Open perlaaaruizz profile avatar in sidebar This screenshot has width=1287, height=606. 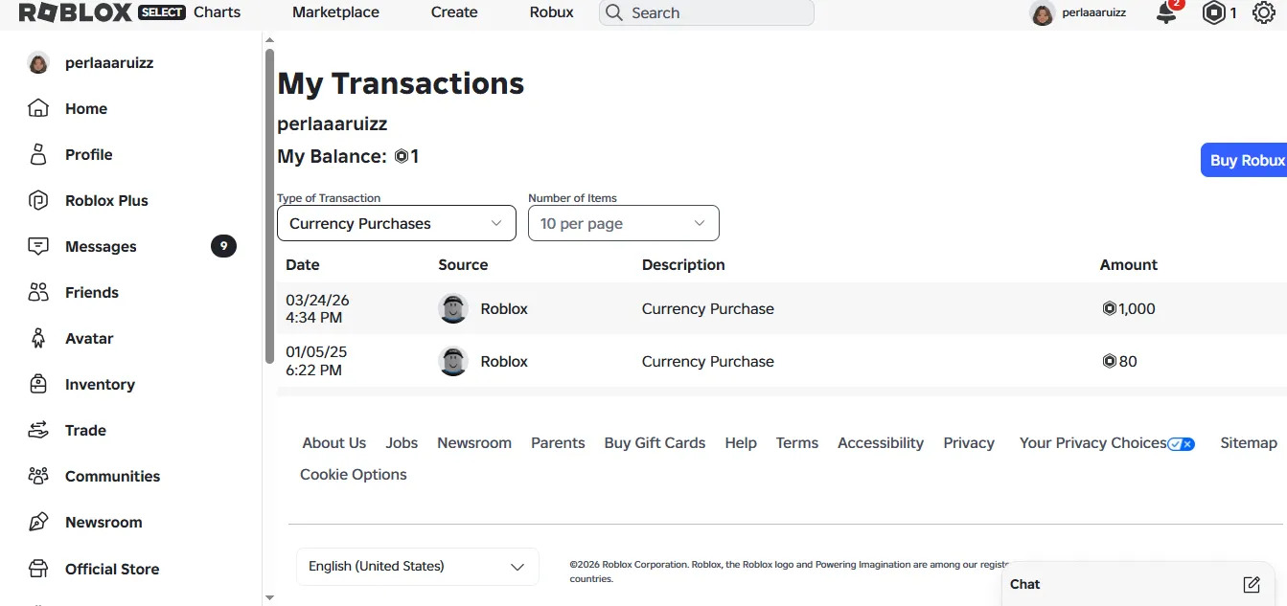click(x=38, y=62)
